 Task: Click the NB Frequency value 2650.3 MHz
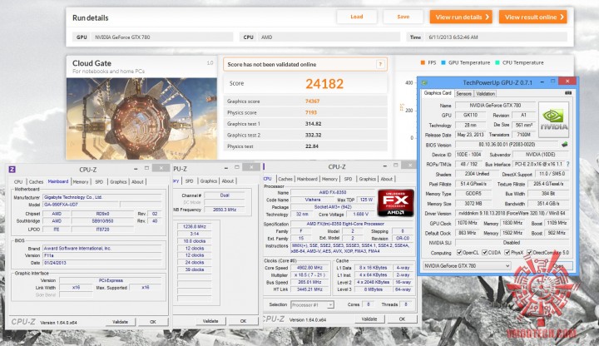coord(225,210)
